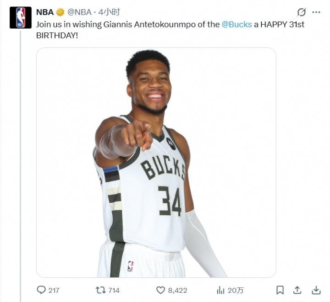This screenshot has height=302, width=330.
Task: Open the @NBA handle profile link
Action: click(x=79, y=12)
